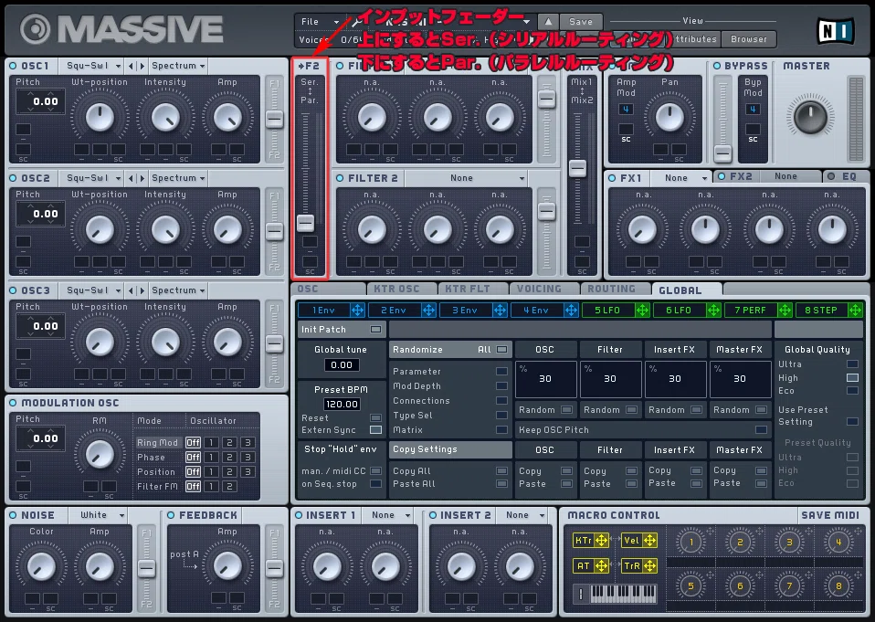Click macro knob 5

[691, 585]
